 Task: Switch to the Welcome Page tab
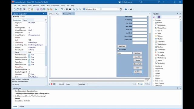[54, 14]
